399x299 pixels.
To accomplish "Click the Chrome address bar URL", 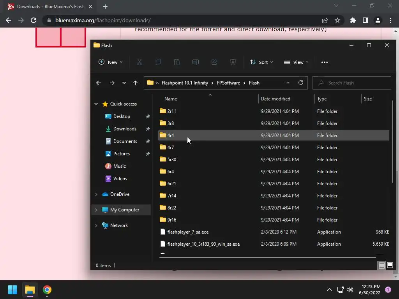I will (103, 20).
